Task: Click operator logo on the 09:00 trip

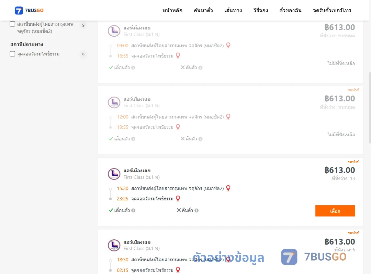Action: click(x=114, y=31)
